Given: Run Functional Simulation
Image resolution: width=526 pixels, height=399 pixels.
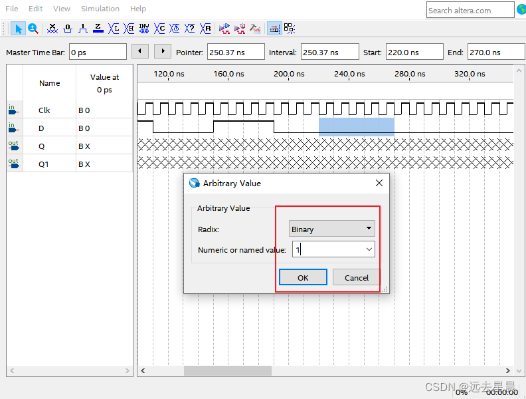Looking at the screenshot, I should pyautogui.click(x=224, y=29).
